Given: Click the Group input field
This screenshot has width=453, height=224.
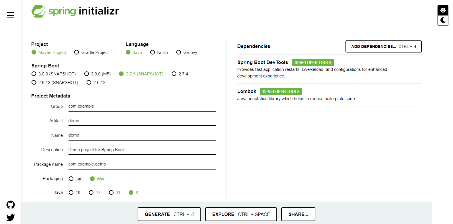Looking at the screenshot, I should 142,106.
